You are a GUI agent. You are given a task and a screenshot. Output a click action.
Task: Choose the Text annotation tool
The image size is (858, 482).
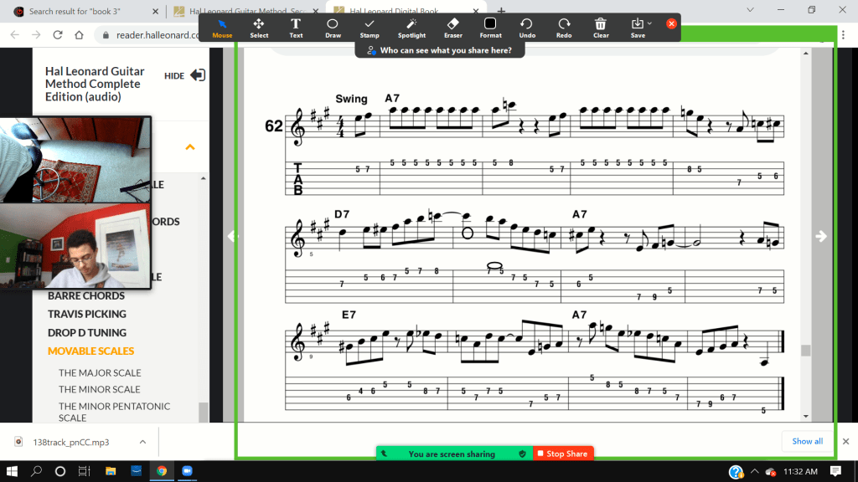(x=296, y=27)
